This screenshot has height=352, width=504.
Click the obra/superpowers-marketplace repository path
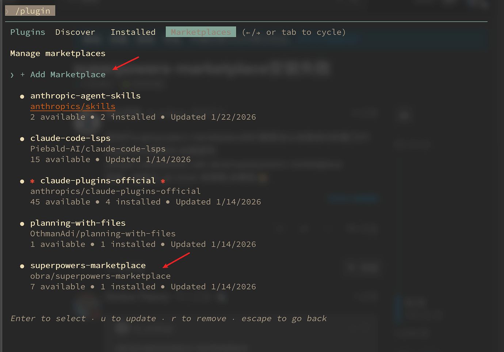[100, 276]
